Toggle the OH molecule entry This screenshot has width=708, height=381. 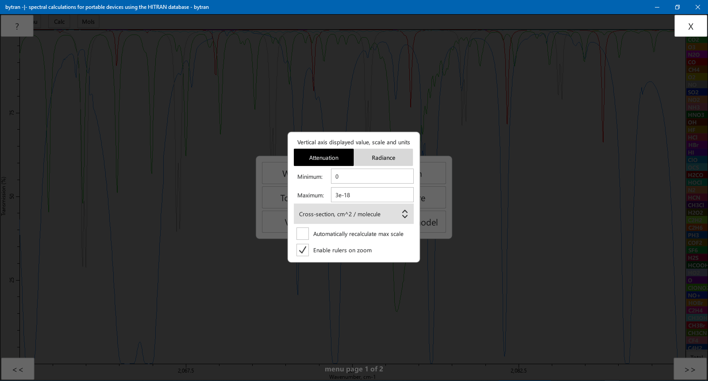click(696, 123)
